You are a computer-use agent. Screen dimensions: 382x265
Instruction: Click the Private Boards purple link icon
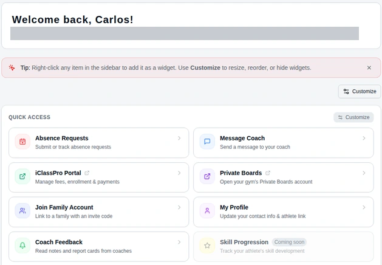click(x=207, y=176)
